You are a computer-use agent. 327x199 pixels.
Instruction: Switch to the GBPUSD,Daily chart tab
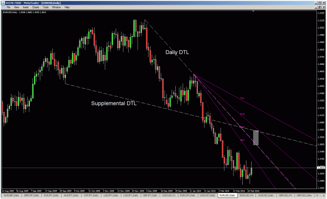click(x=304, y=195)
